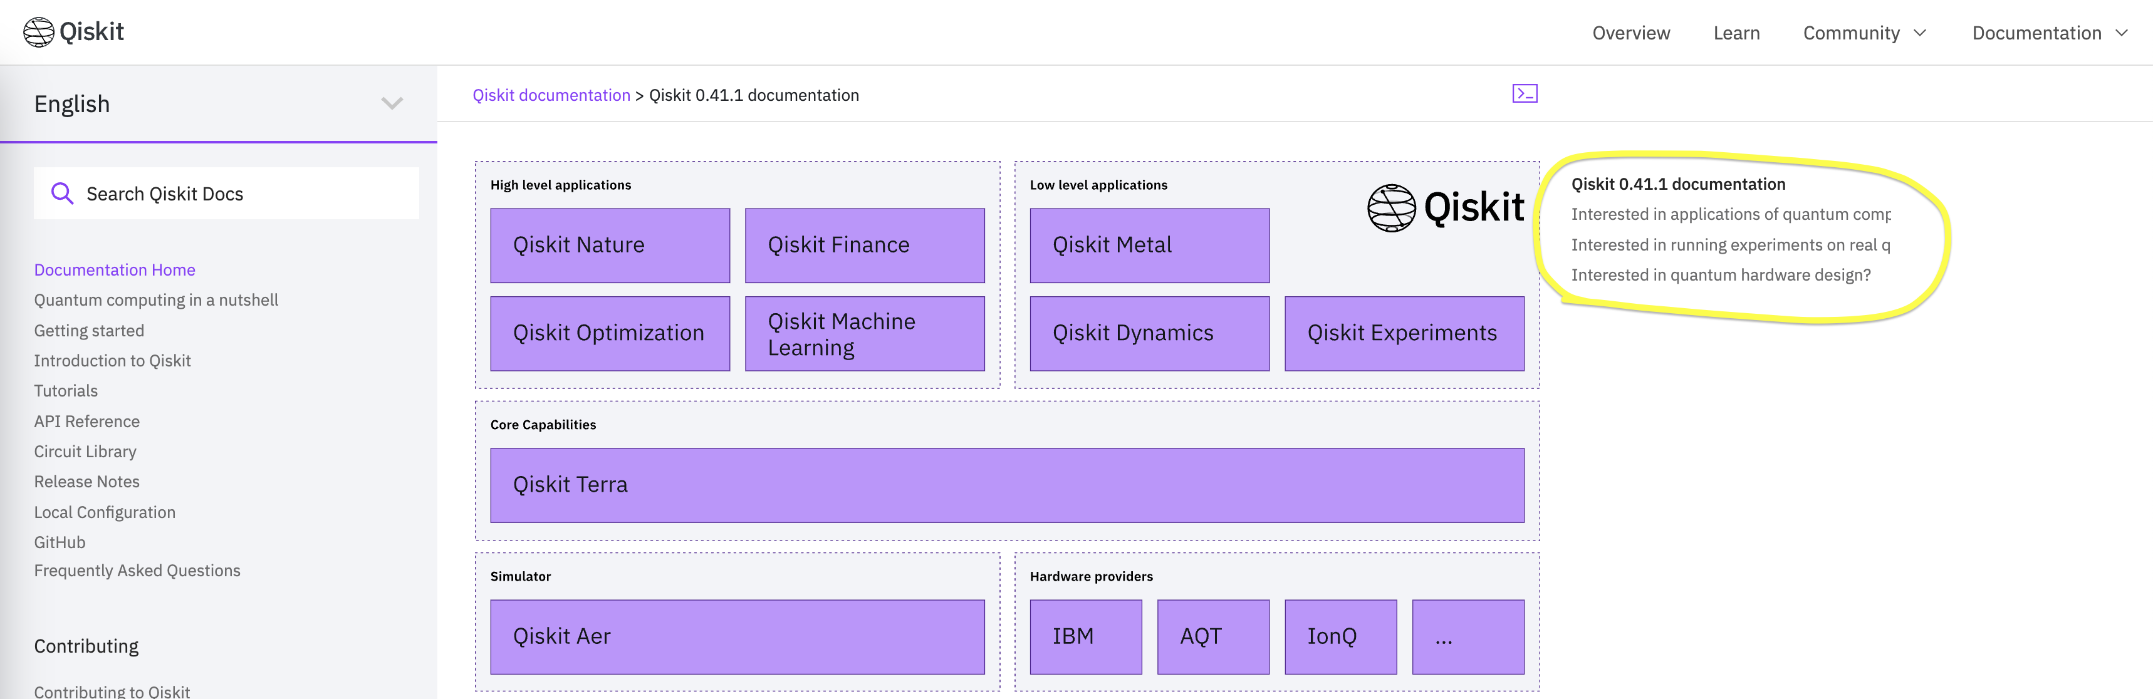The width and height of the screenshot is (2153, 699).
Task: Navigate to Release Notes
Action: coord(86,481)
